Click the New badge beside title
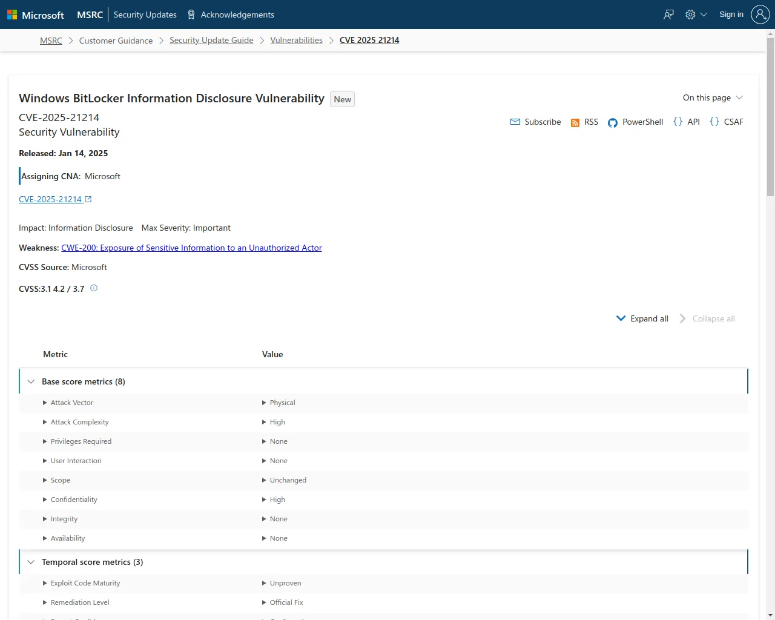This screenshot has width=775, height=620. (x=343, y=99)
